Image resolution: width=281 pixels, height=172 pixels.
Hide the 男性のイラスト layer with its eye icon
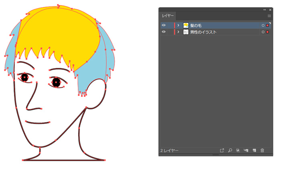(x=164, y=32)
